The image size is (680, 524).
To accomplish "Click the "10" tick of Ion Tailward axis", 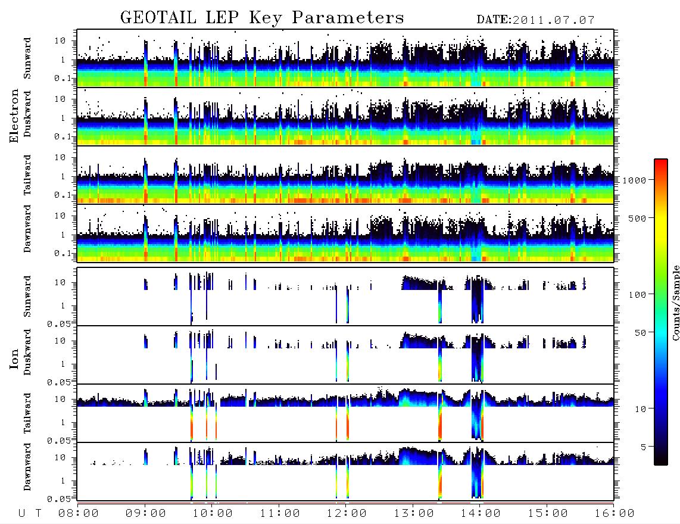I will 60,399.
